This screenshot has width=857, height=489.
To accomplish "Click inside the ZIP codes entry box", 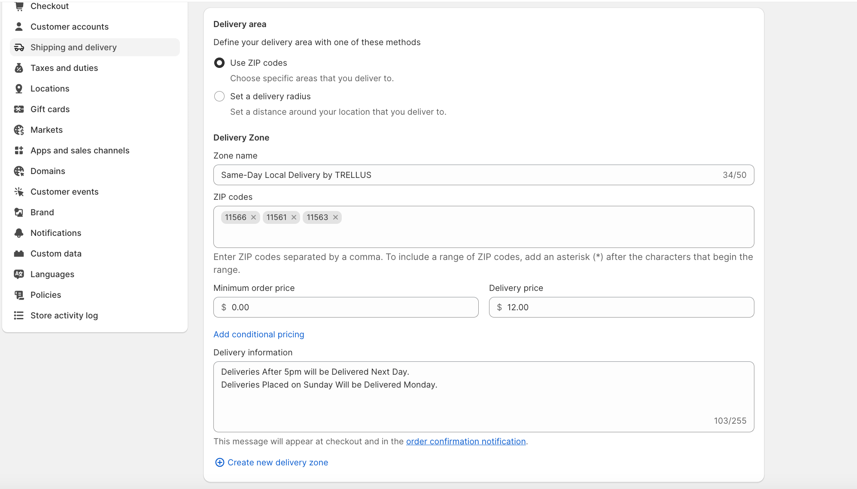I will (483, 227).
